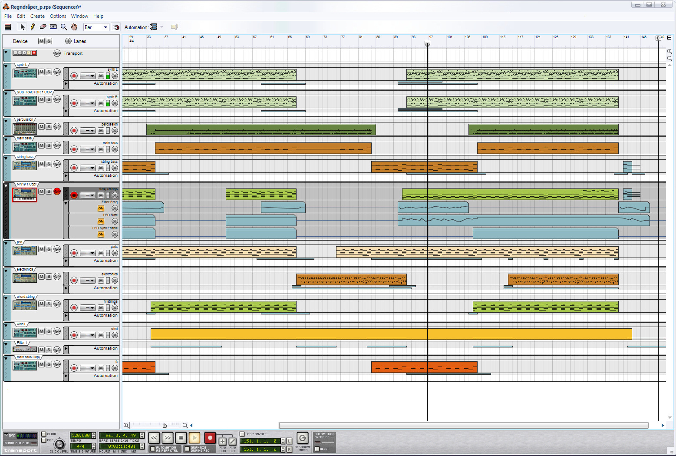This screenshot has height=456, width=676.
Task: Click the Regroove Mixer button
Action: click(x=303, y=438)
